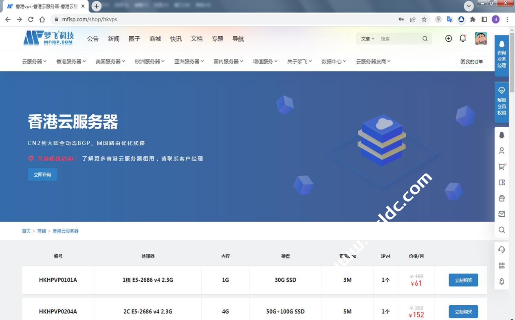Open the QR code icon in the sidebar

coord(502,265)
